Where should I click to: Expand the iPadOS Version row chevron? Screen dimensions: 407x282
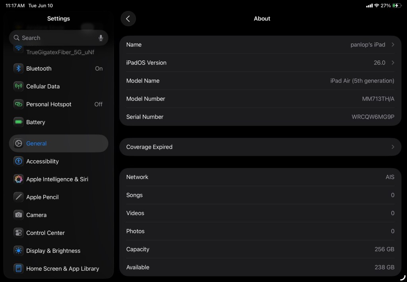(393, 63)
